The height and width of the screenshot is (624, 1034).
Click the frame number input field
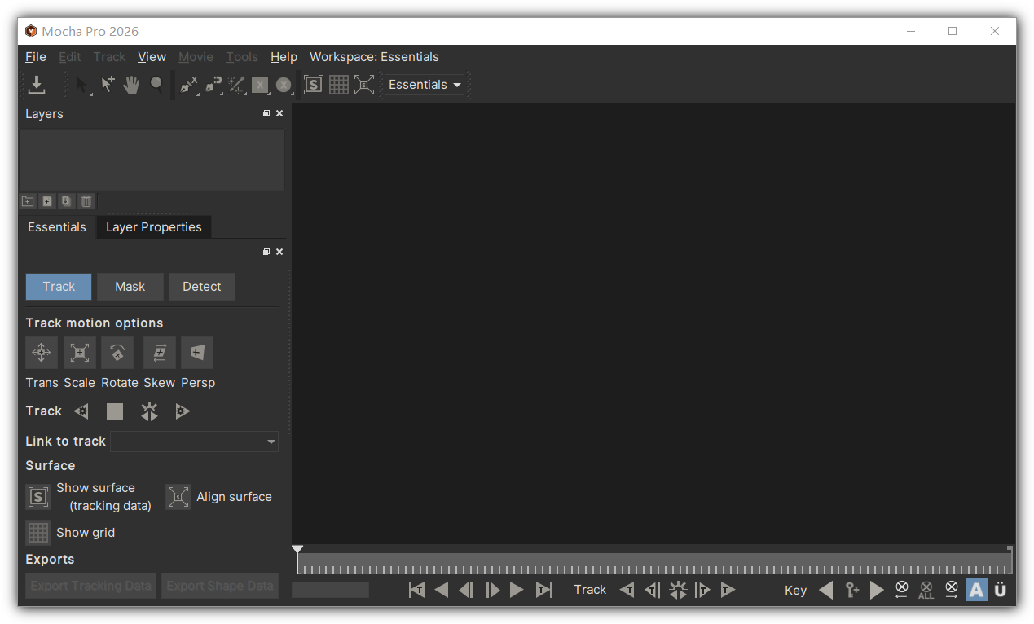click(x=330, y=590)
